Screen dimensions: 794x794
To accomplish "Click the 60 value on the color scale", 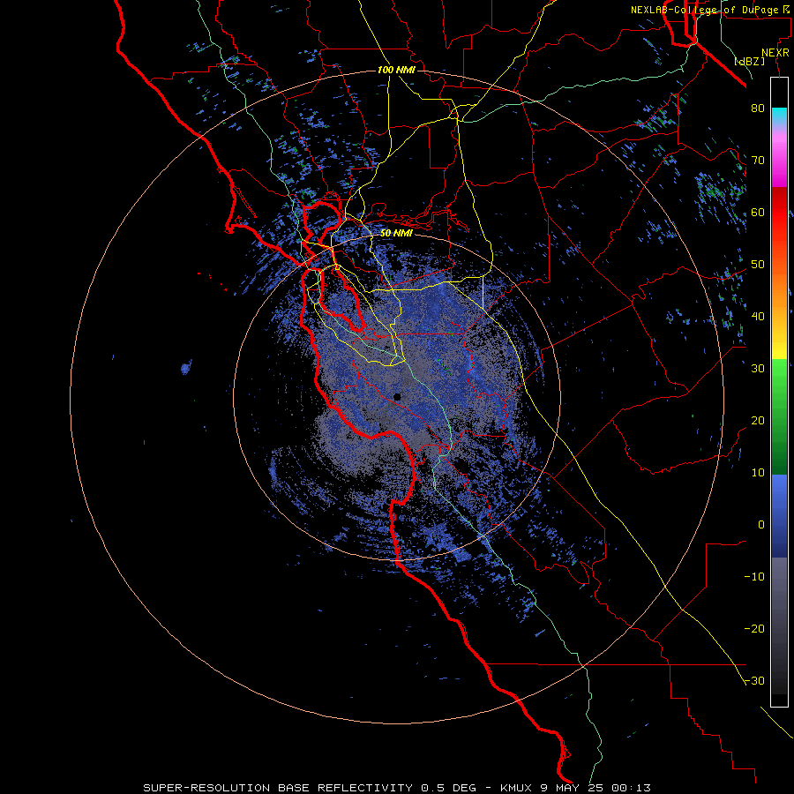I will pyautogui.click(x=758, y=212).
